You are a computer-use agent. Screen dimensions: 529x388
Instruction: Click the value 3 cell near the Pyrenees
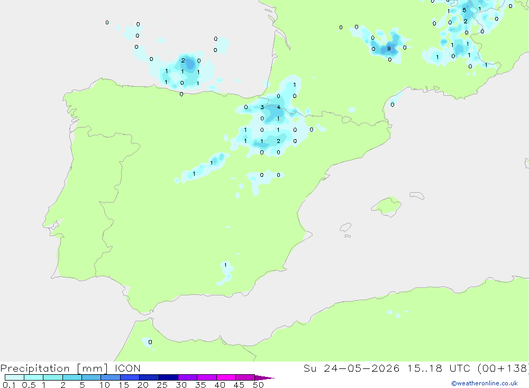coord(262,107)
